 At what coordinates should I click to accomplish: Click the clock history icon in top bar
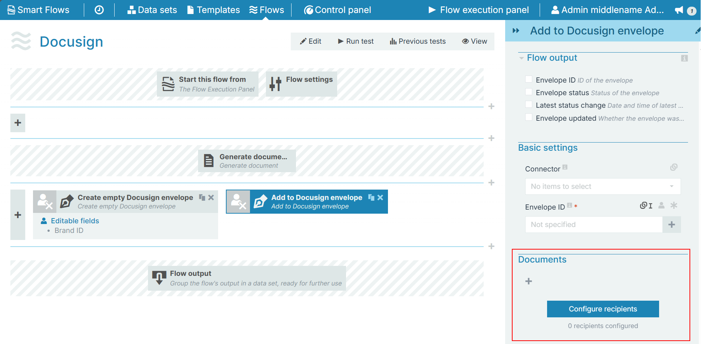click(99, 10)
